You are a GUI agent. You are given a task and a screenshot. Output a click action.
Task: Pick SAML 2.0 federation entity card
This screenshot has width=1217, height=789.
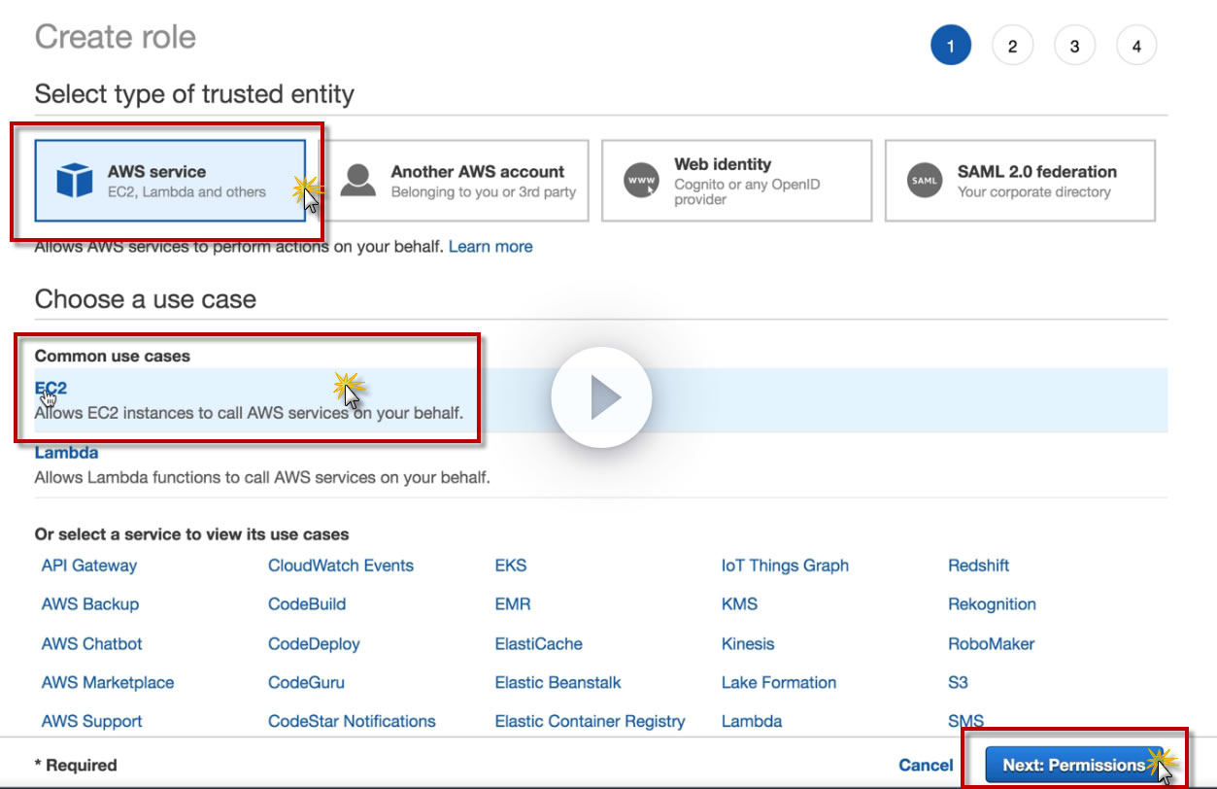point(1020,181)
